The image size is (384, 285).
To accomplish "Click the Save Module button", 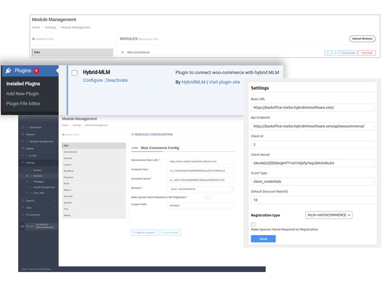I will (x=170, y=233).
